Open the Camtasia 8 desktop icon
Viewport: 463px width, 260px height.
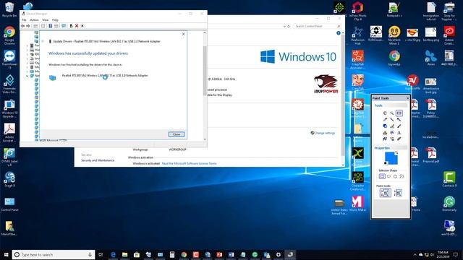449,179
